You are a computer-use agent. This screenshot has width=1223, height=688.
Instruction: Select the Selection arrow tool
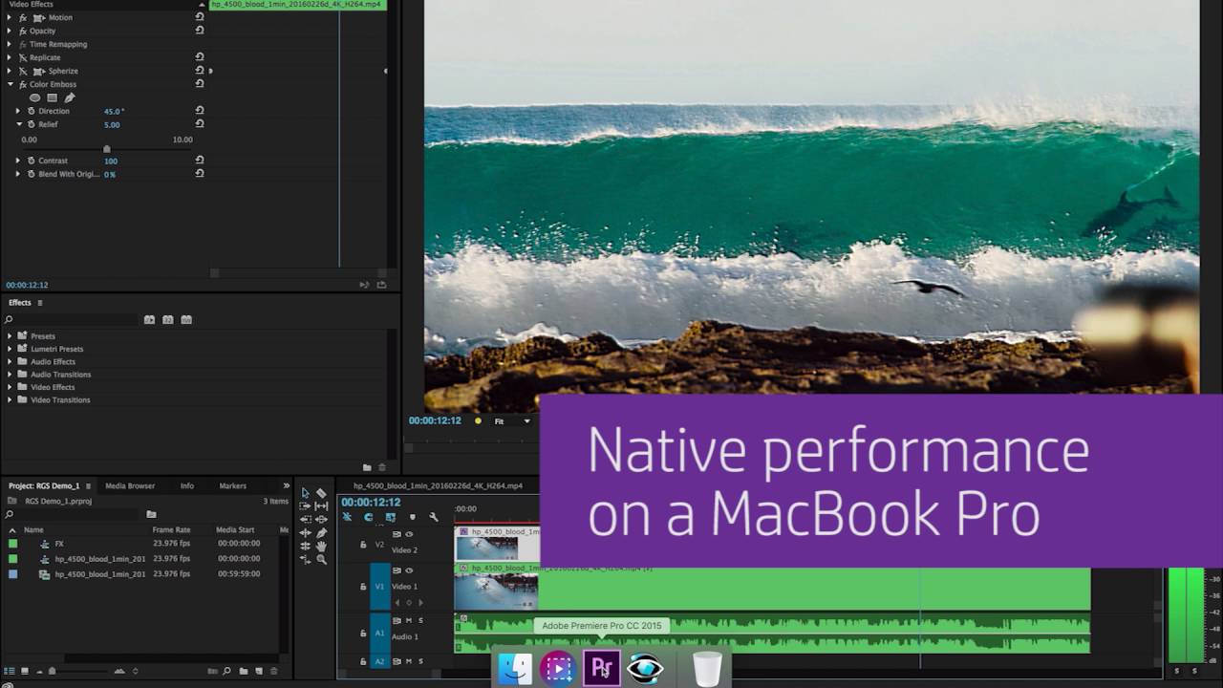click(305, 493)
